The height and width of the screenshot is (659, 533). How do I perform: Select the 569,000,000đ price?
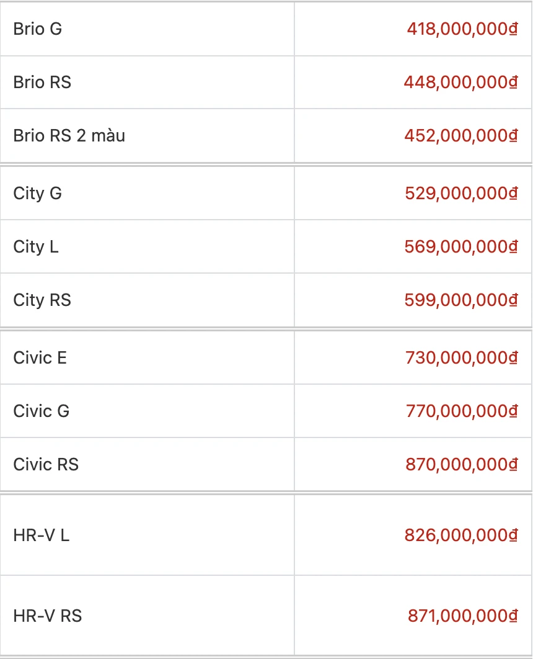tap(460, 247)
